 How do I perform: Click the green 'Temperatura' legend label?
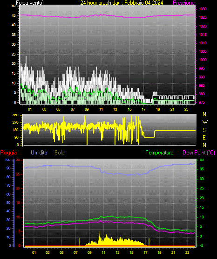(x=160, y=153)
